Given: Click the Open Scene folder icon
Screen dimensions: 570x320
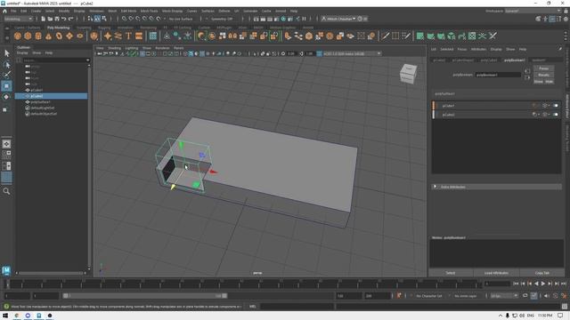Looking at the screenshot, I should [x=50, y=19].
